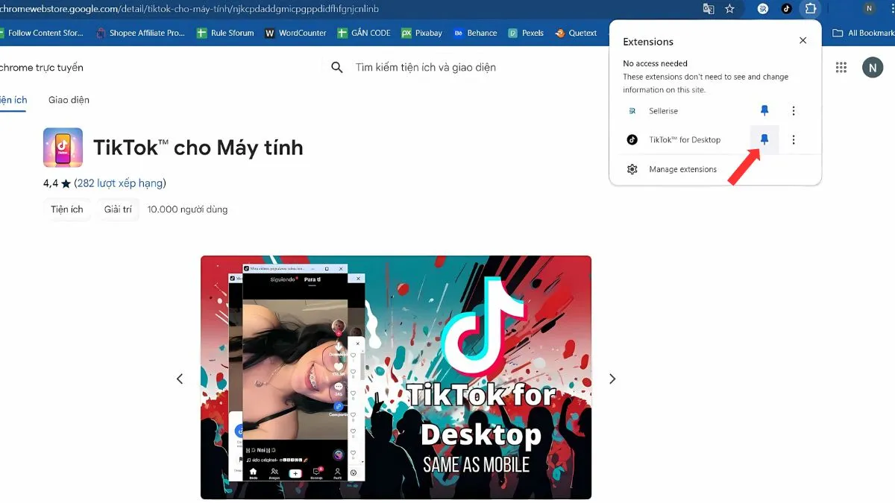Open Manage extensions settings gear
This screenshot has width=895, height=503.
pos(631,169)
